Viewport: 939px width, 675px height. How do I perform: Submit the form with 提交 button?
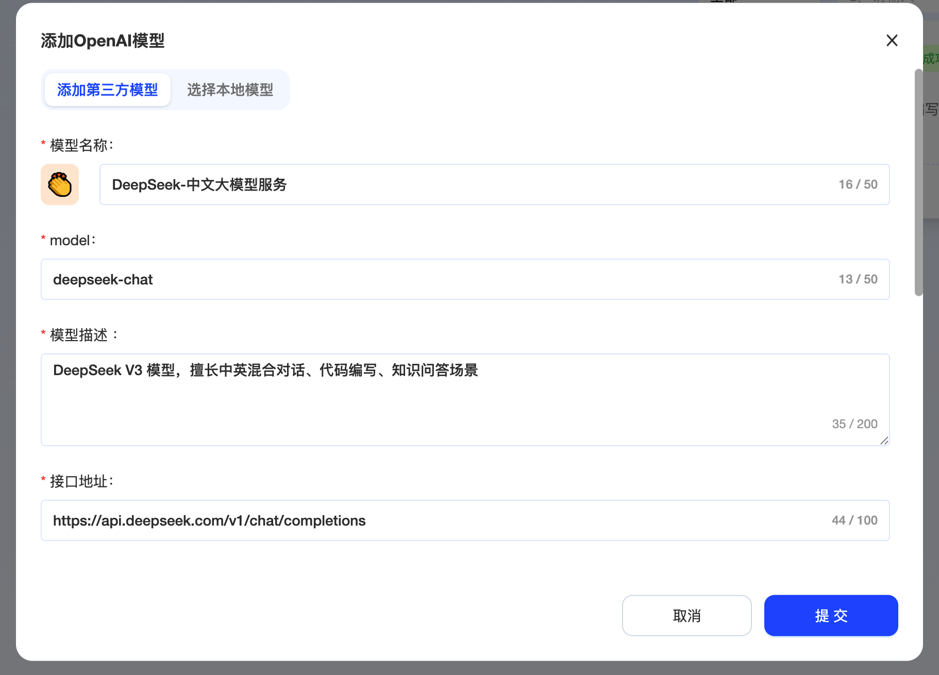[x=831, y=616]
